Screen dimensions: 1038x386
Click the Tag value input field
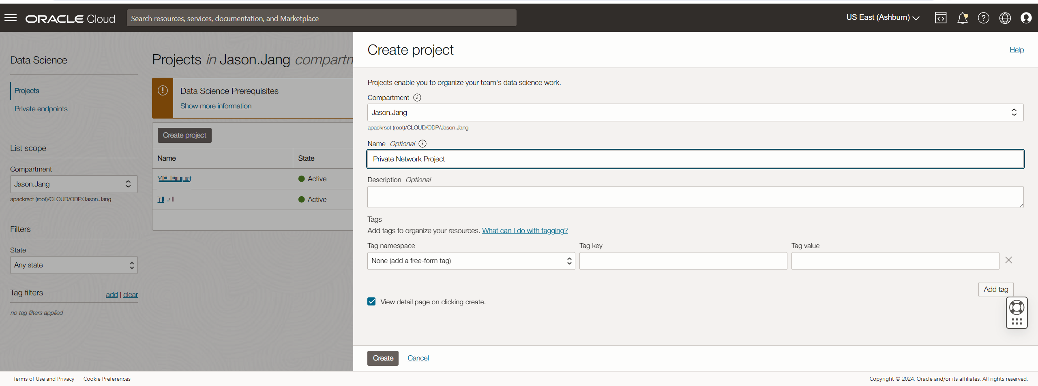click(x=895, y=261)
